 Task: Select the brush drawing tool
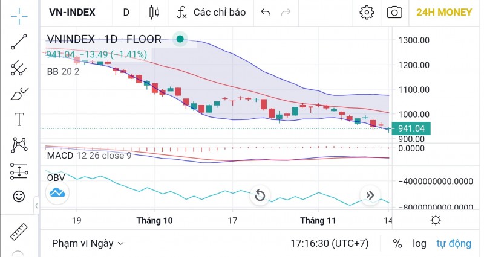(19, 94)
